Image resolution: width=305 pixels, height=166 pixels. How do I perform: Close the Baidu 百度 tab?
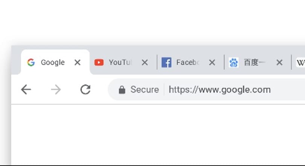279,62
